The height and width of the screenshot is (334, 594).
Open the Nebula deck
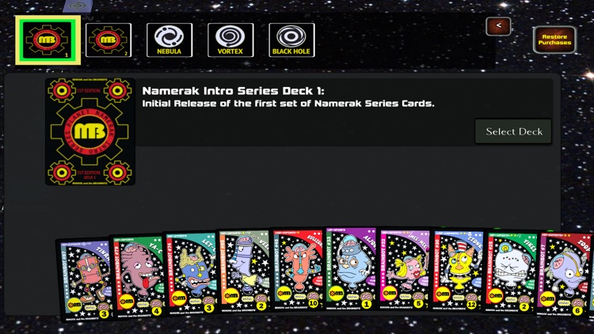[x=169, y=40]
